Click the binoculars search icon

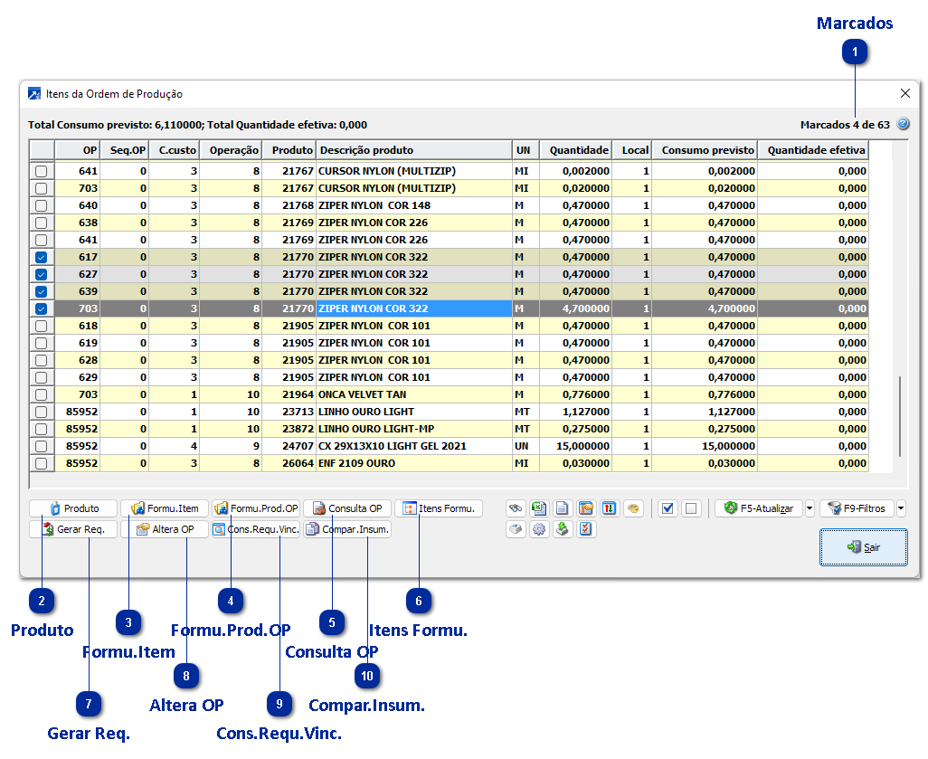pyautogui.click(x=516, y=508)
